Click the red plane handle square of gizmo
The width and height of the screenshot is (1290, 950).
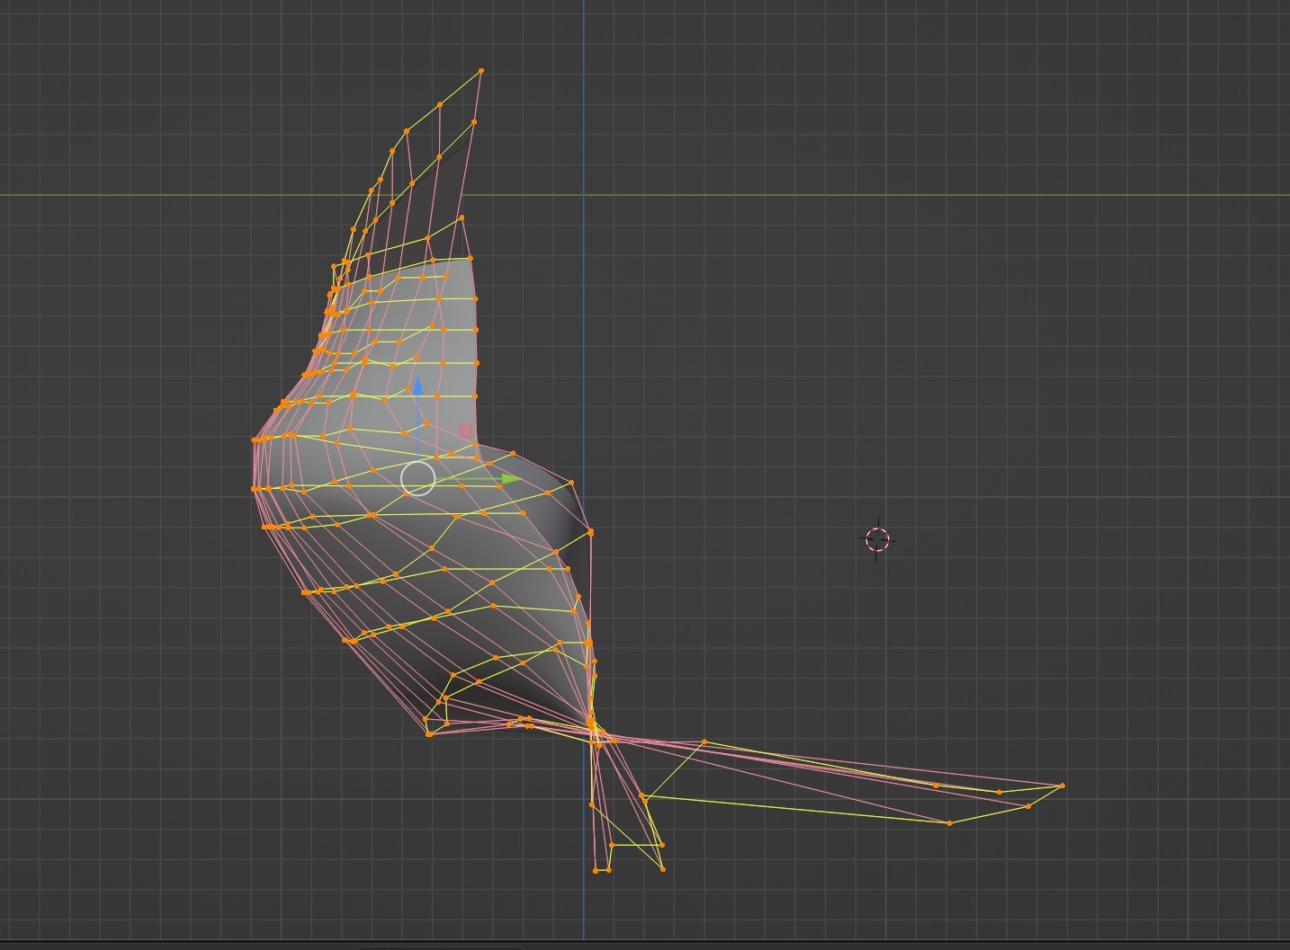[465, 431]
